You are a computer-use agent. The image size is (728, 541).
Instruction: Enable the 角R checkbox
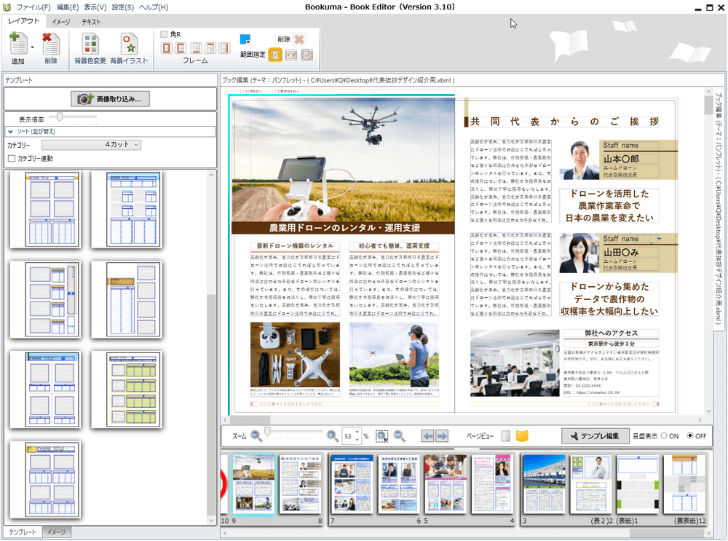tap(164, 34)
